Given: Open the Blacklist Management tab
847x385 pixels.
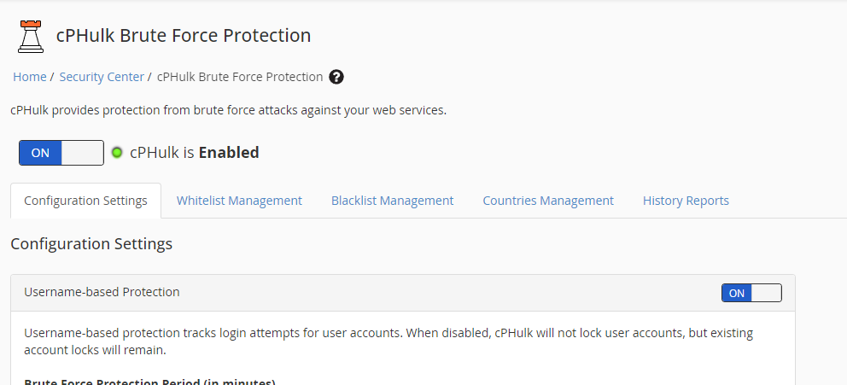Looking at the screenshot, I should point(392,201).
